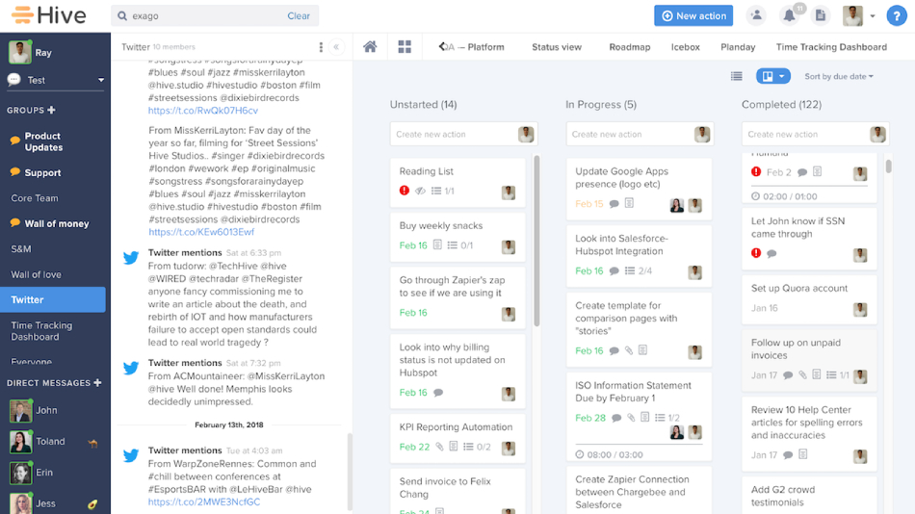Click assignee avatar on Set up Quora card
The height and width of the screenshot is (514, 915).
(x=860, y=309)
